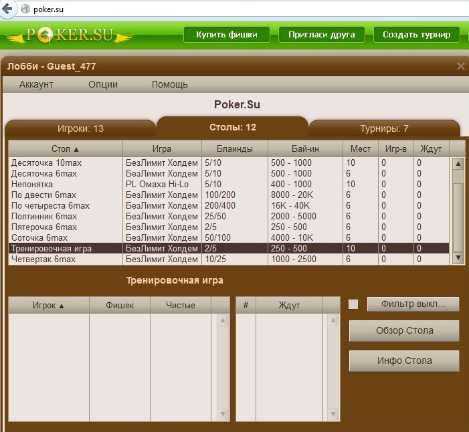Click players list scroll-down arrow
The height and width of the screenshot is (432, 469).
point(223,414)
